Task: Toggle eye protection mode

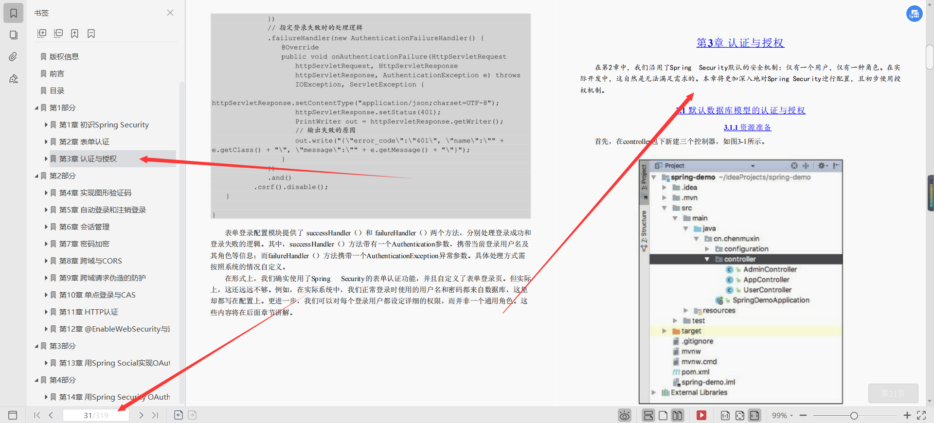Action: click(x=625, y=415)
